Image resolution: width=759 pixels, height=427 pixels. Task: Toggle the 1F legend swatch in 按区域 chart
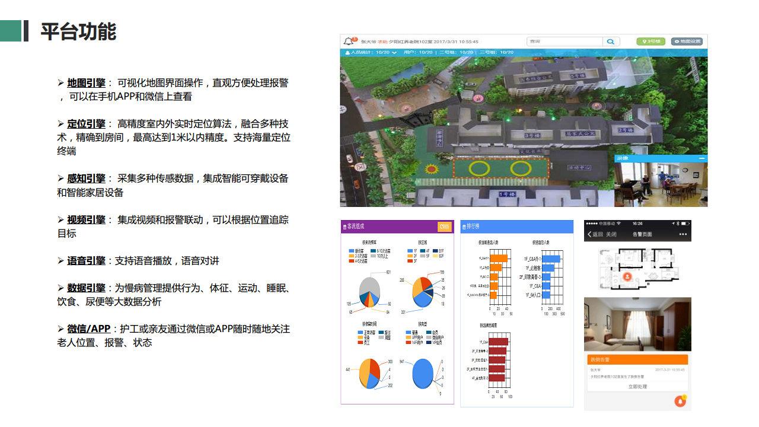pos(410,250)
